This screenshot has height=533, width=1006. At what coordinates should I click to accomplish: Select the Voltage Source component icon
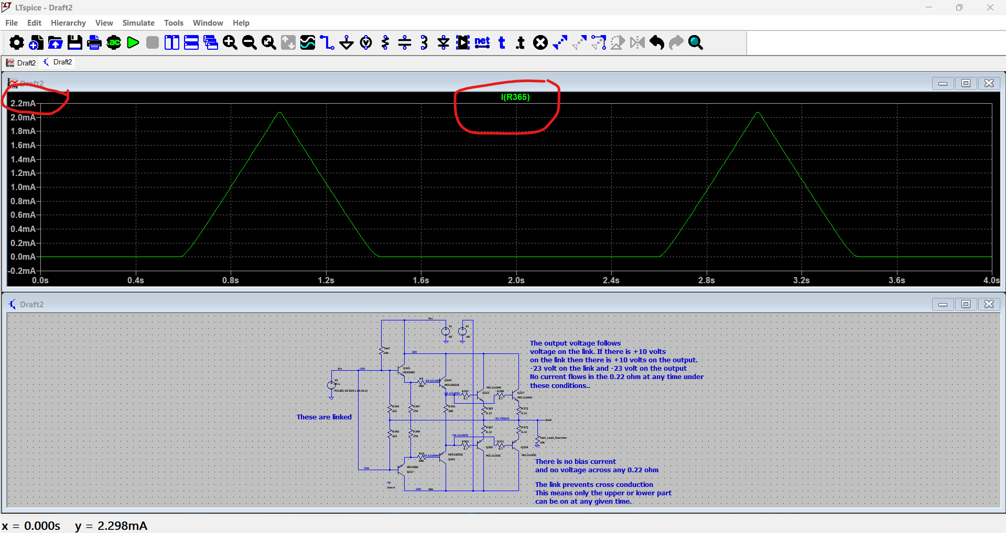pos(366,42)
